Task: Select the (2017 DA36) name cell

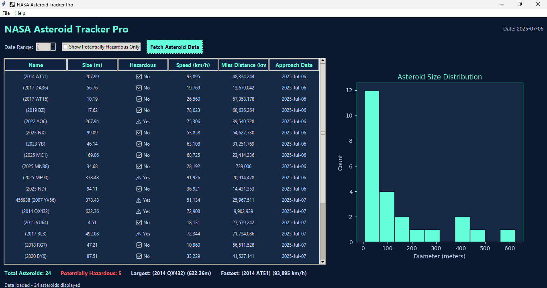Action: click(x=36, y=88)
